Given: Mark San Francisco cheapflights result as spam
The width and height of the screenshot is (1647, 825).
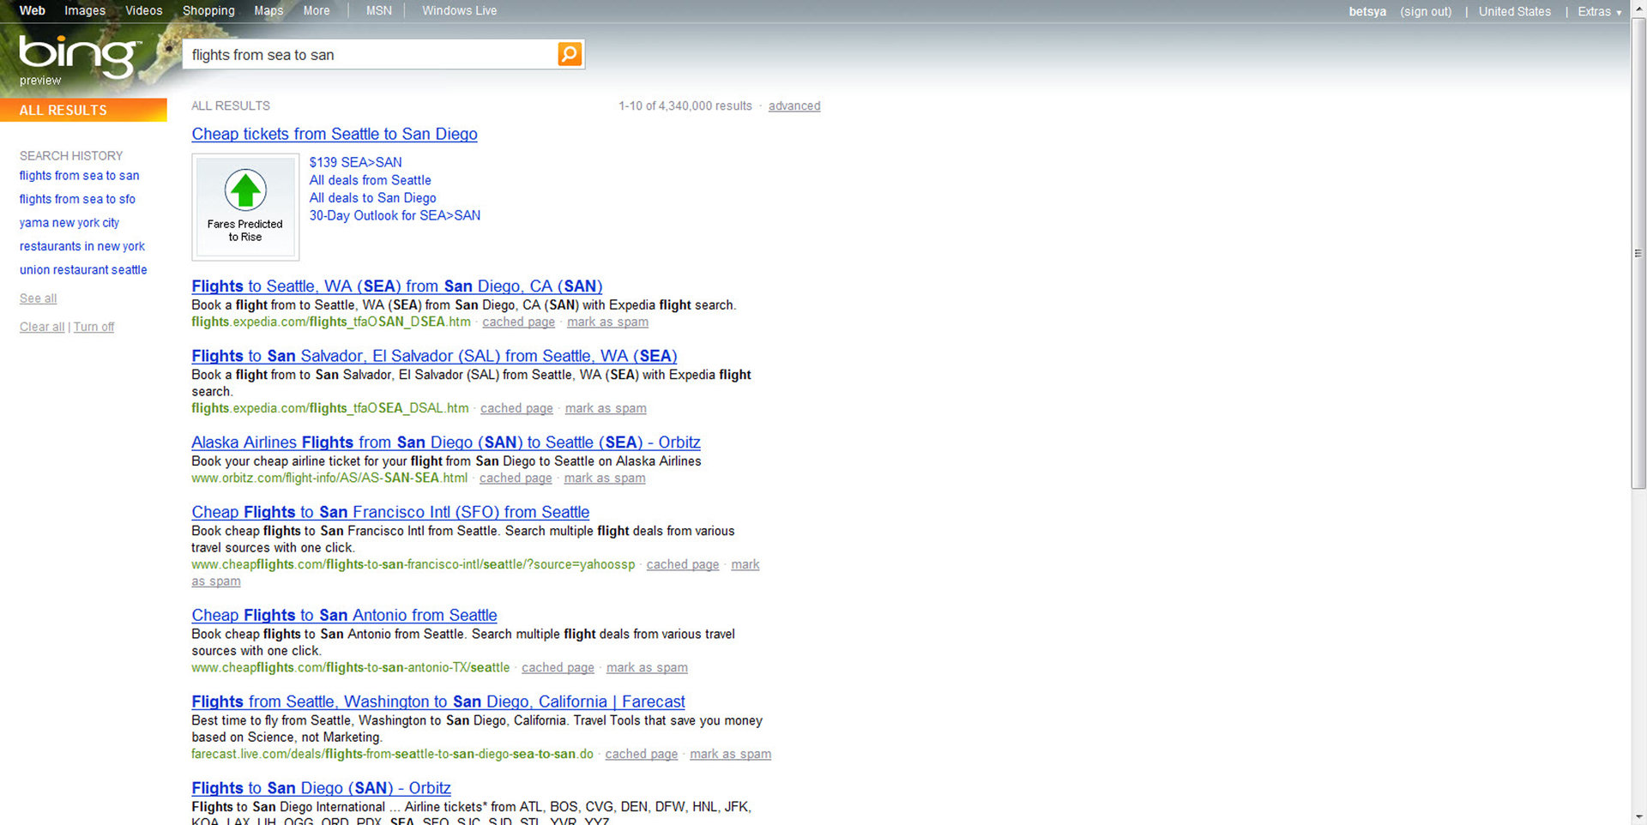Looking at the screenshot, I should pyautogui.click(x=745, y=564).
